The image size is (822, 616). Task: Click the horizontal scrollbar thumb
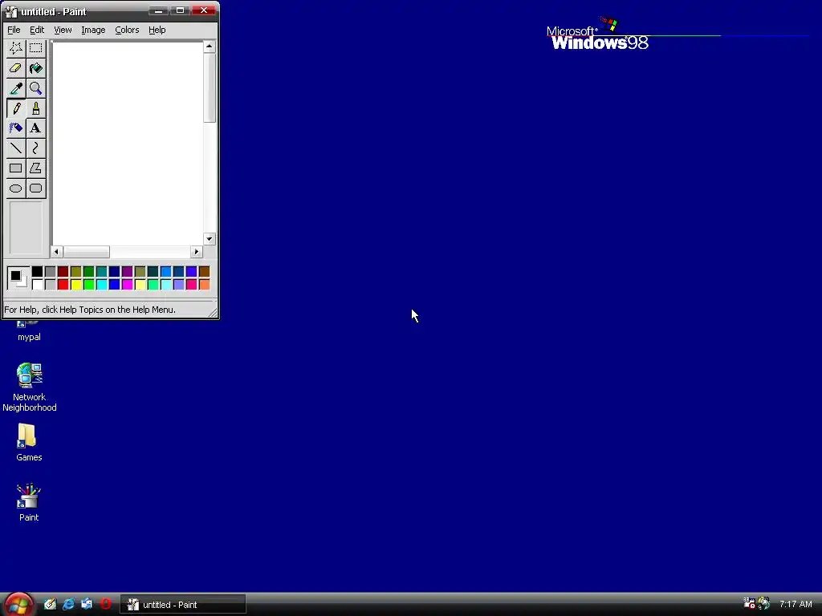pyautogui.click(x=87, y=252)
